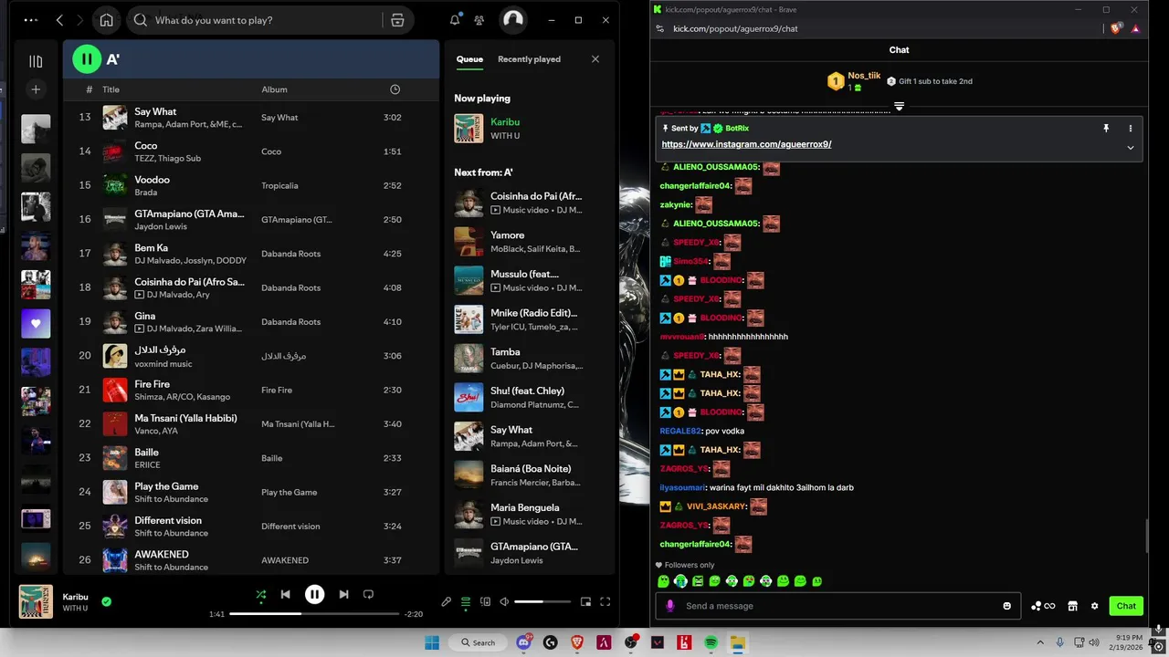Screen dimensions: 1169x657
Task: Open the Liked Songs purple heart playlist
Action: tap(36, 323)
